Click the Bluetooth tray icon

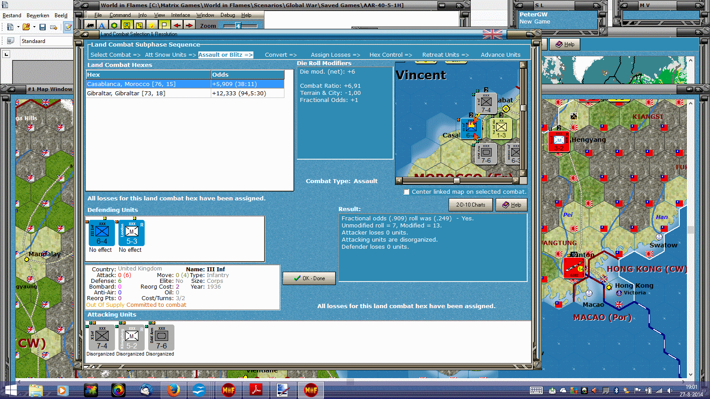click(x=616, y=391)
